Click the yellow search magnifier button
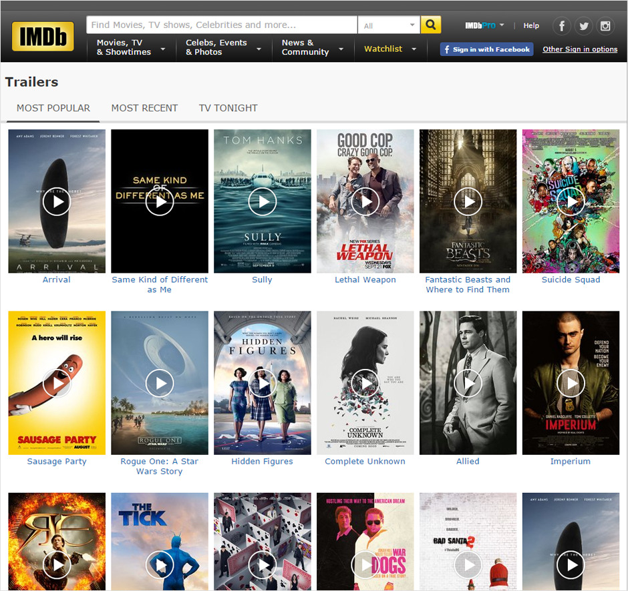Viewport: 628px width, 591px height. tap(430, 25)
